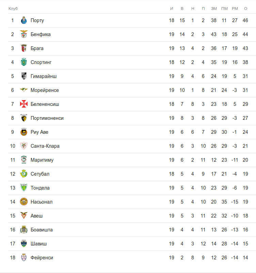Image resolution: width=256 pixels, height=273 pixels.
Task: Open the Тондела team page link
Action: coord(40,188)
